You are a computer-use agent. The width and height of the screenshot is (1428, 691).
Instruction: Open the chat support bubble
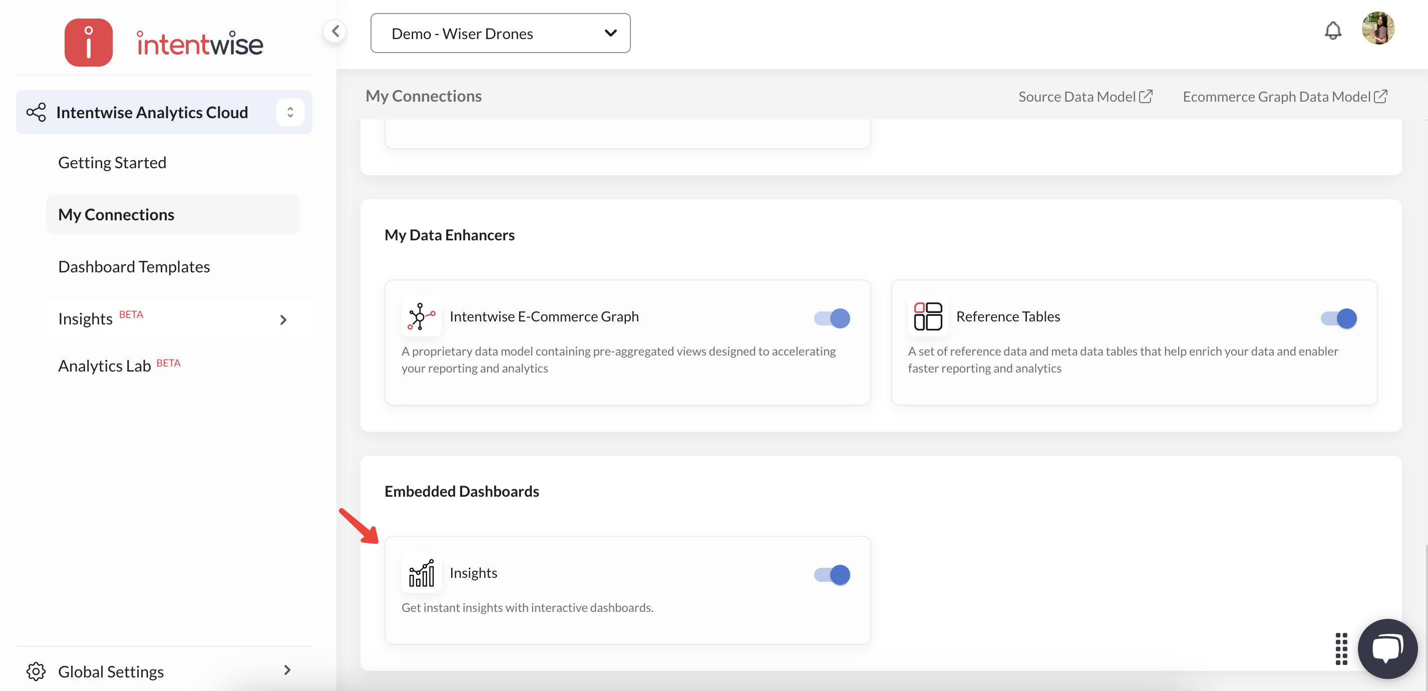[1387, 648]
